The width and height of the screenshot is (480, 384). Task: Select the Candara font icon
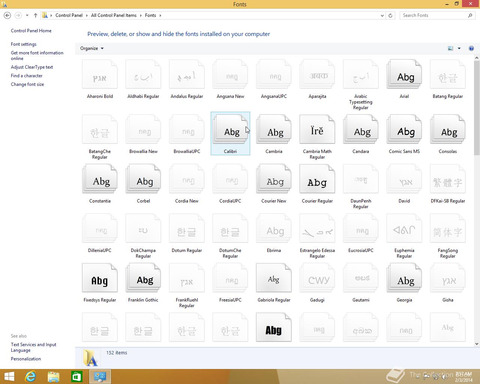(361, 130)
